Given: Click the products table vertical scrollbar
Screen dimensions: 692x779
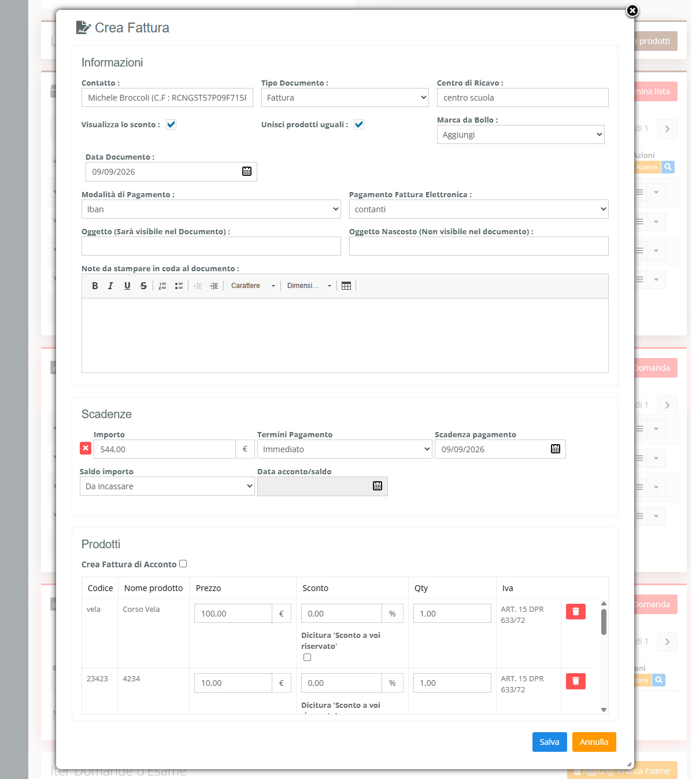Looking at the screenshot, I should pyautogui.click(x=604, y=657).
